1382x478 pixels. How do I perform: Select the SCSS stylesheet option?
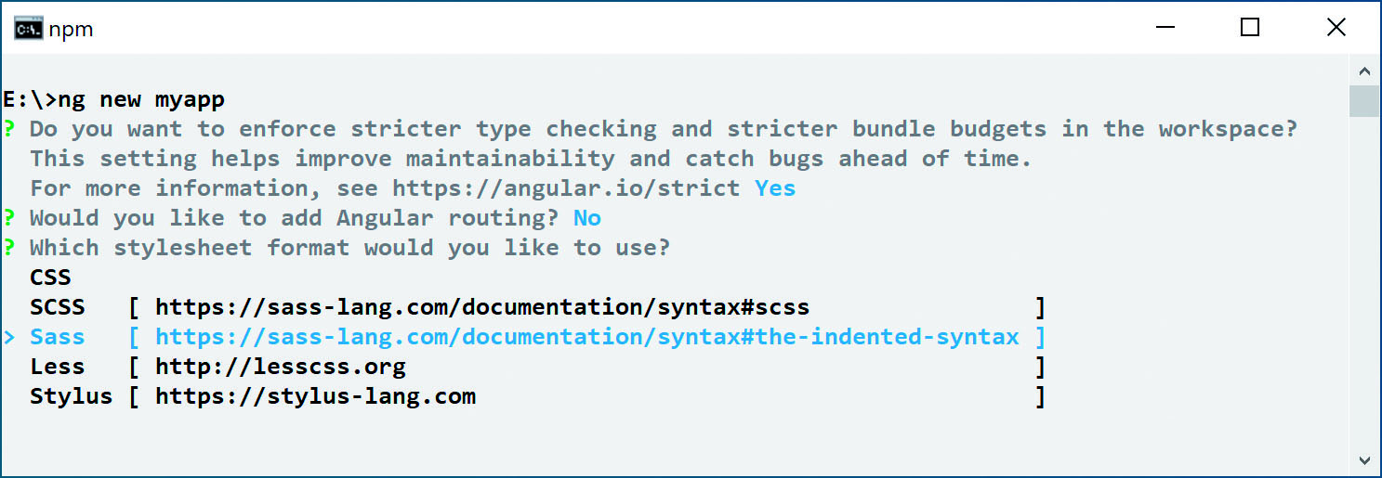pos(58,307)
